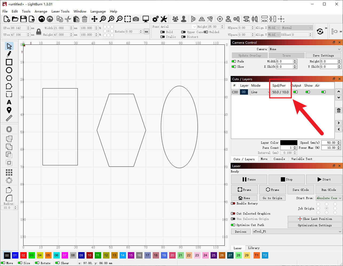Open the Camera selection dropdown

coord(305,49)
